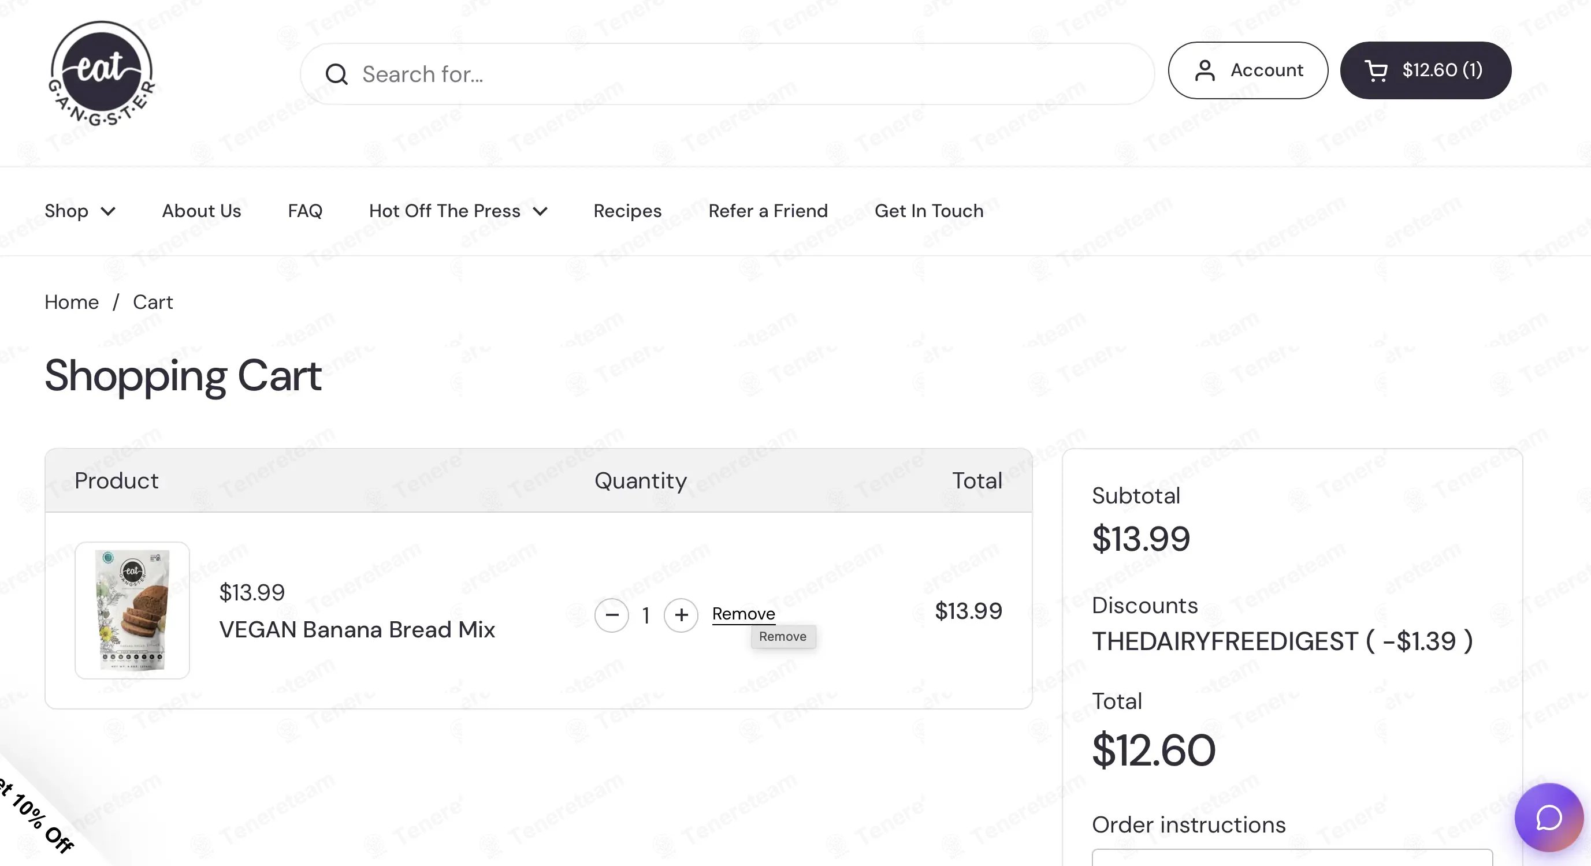Viewport: 1591px width, 866px height.
Task: Click the Account person icon
Action: click(x=1205, y=70)
